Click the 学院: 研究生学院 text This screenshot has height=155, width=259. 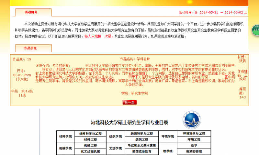point(135,94)
